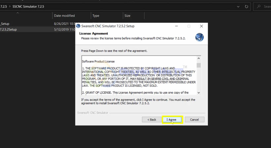
Task: Click SSCNC Simulator 7.2.5 in the breadcrumb path
Action: point(28,6)
